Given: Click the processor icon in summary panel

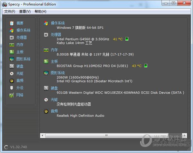Looking at the screenshot, I should click(46, 35).
